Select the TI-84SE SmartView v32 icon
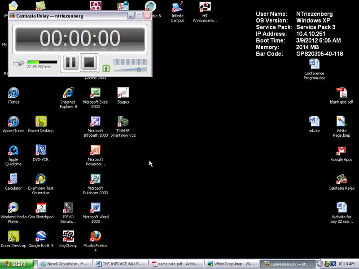The image size is (359, 269). (123, 126)
